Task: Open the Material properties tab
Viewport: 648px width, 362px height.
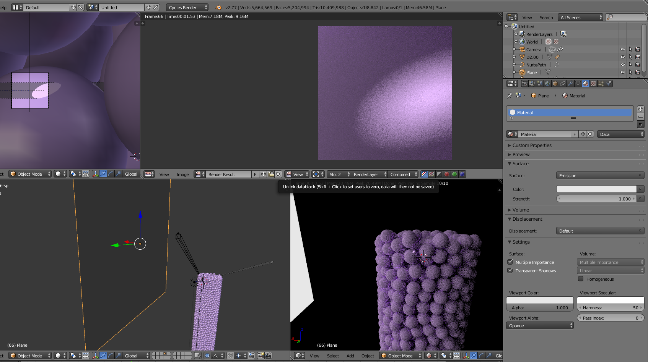Action: click(x=586, y=84)
